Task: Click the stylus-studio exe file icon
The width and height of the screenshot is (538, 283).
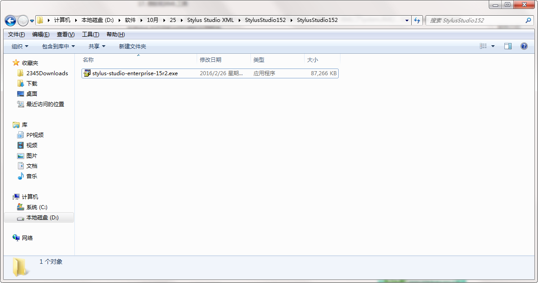Action: click(87, 73)
